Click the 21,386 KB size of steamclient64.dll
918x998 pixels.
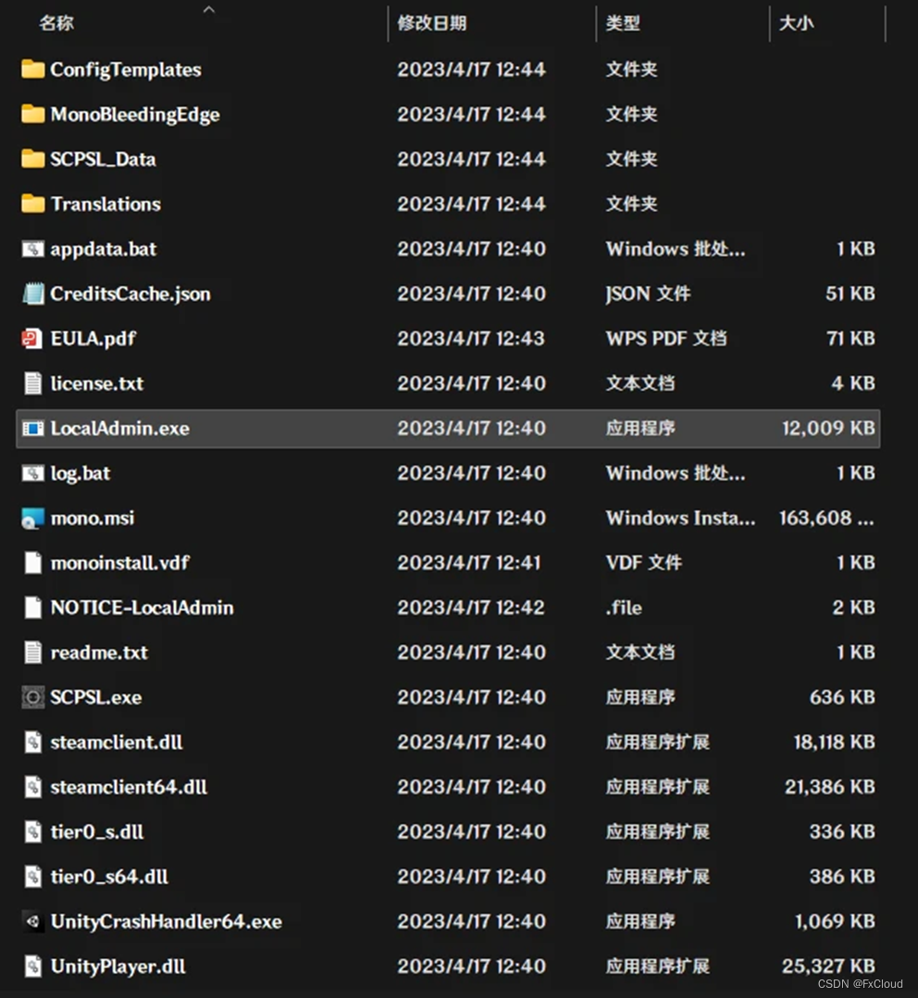pos(829,787)
